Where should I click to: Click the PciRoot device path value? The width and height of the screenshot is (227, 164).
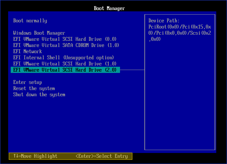(180, 33)
